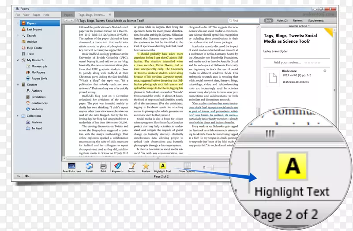Viewport: 353px width, 231px height.
Task: Open the gear settings menu
Action: (x=27, y=176)
